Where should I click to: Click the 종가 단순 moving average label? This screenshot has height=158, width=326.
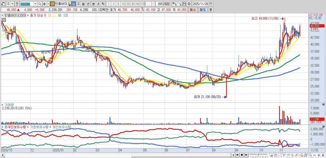click(36, 15)
